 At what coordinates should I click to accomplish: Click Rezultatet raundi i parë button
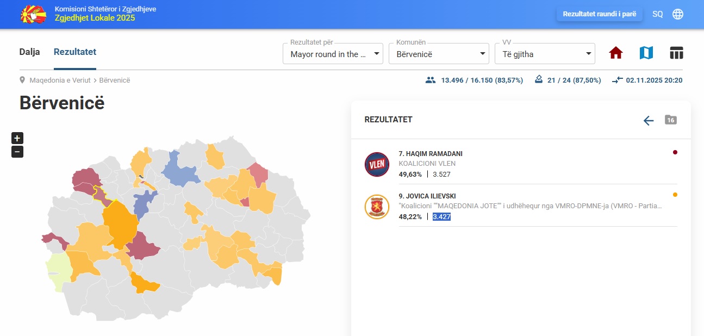[x=599, y=14]
